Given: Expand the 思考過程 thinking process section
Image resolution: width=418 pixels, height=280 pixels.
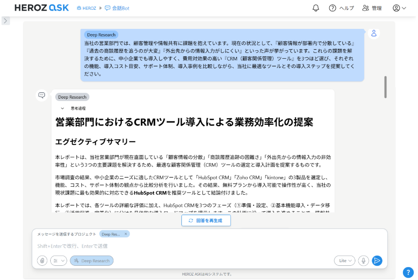Looking at the screenshot, I should point(73,108).
